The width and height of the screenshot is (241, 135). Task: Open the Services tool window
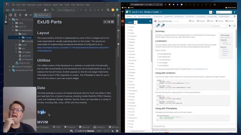point(114,127)
